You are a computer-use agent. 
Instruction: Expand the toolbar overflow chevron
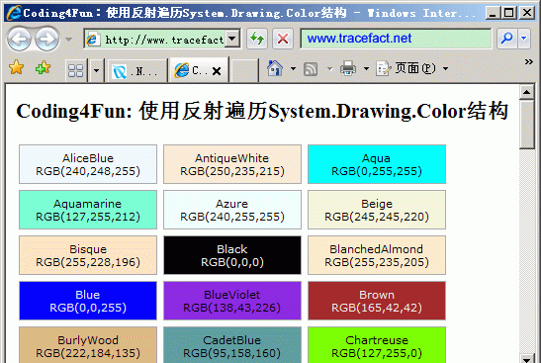click(528, 62)
